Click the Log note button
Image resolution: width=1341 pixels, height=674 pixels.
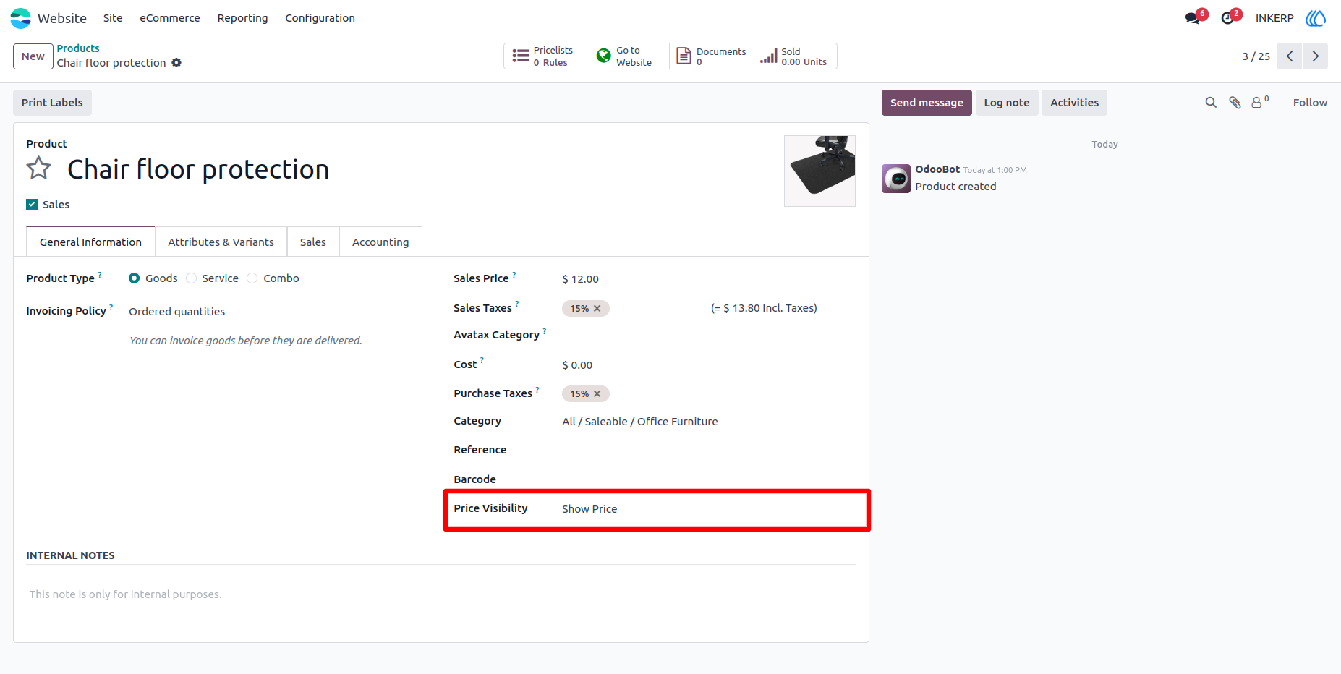click(x=1007, y=103)
